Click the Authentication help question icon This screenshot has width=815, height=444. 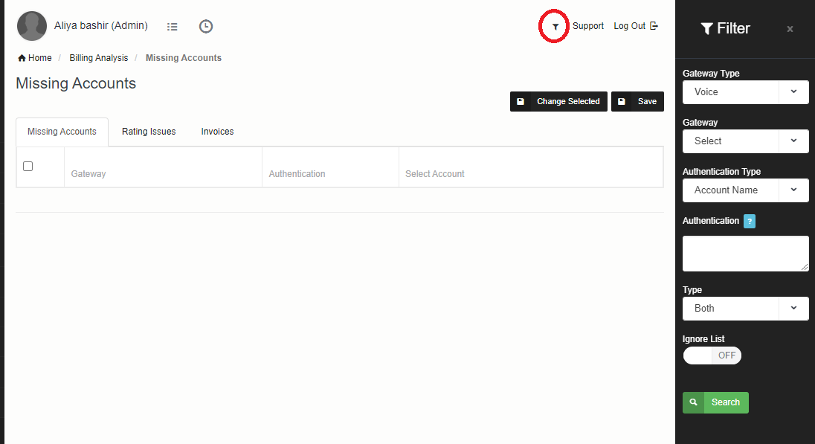tap(750, 221)
